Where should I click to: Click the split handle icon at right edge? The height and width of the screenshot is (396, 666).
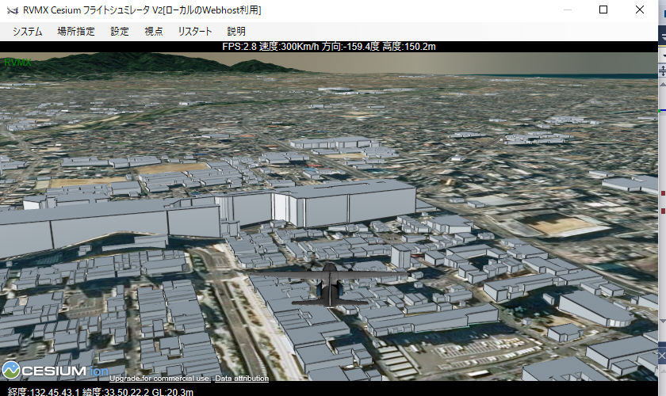pos(662,70)
